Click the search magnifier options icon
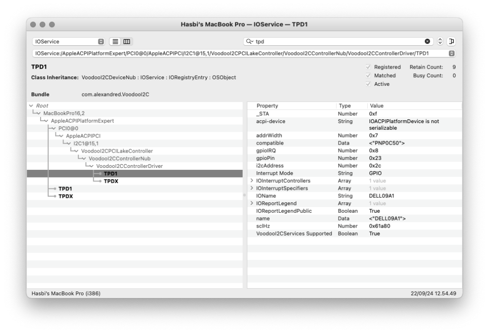 [250, 42]
